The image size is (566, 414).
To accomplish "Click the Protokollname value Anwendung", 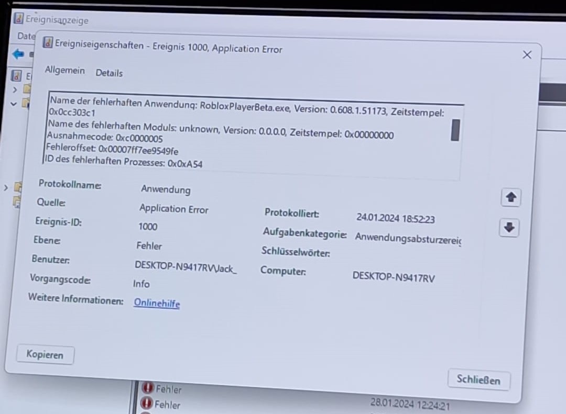I will click(x=166, y=189).
